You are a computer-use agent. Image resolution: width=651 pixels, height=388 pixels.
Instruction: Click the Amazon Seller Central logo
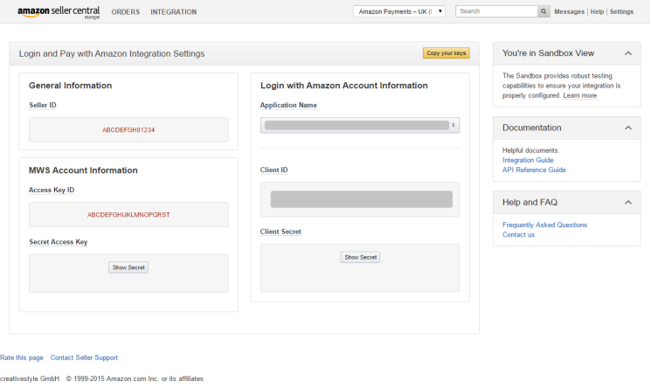59,12
